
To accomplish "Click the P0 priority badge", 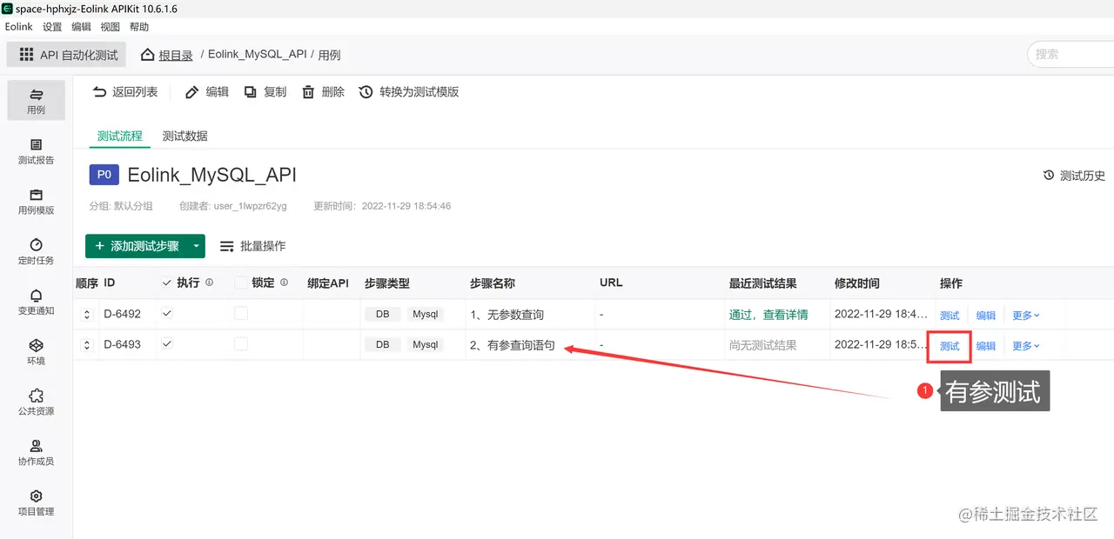I will pos(104,175).
